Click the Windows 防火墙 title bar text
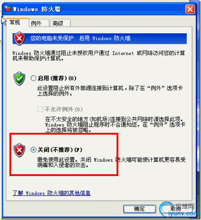Image resolution: width=201 pixels, height=220 pixels. click(x=37, y=9)
